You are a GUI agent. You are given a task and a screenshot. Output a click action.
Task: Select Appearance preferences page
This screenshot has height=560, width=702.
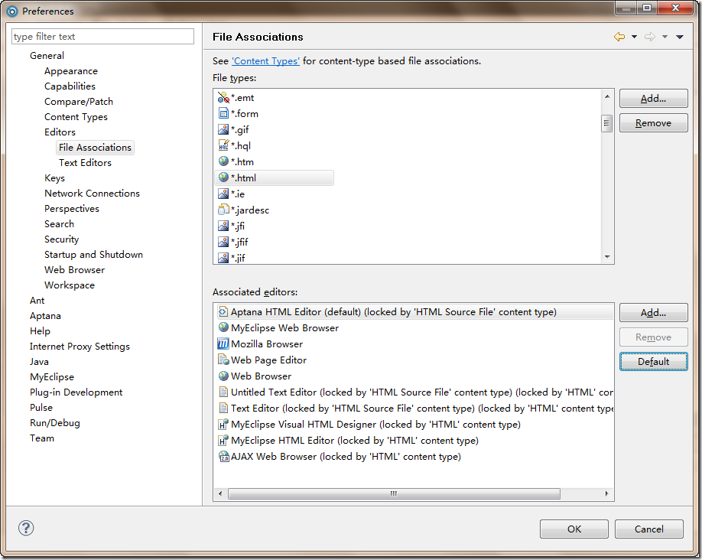point(71,71)
